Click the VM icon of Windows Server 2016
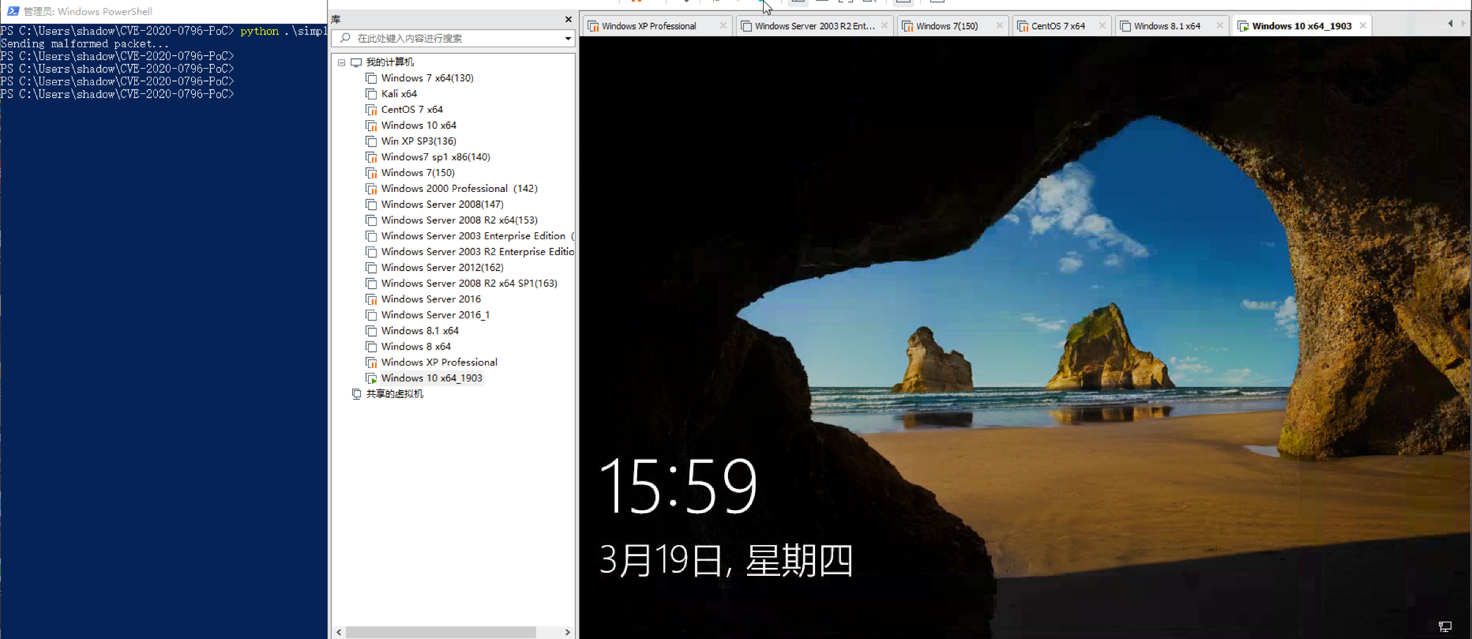The width and height of the screenshot is (1472, 639). pos(371,299)
